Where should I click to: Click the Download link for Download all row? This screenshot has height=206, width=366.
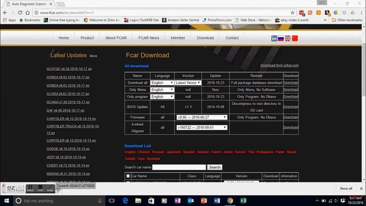point(291,82)
